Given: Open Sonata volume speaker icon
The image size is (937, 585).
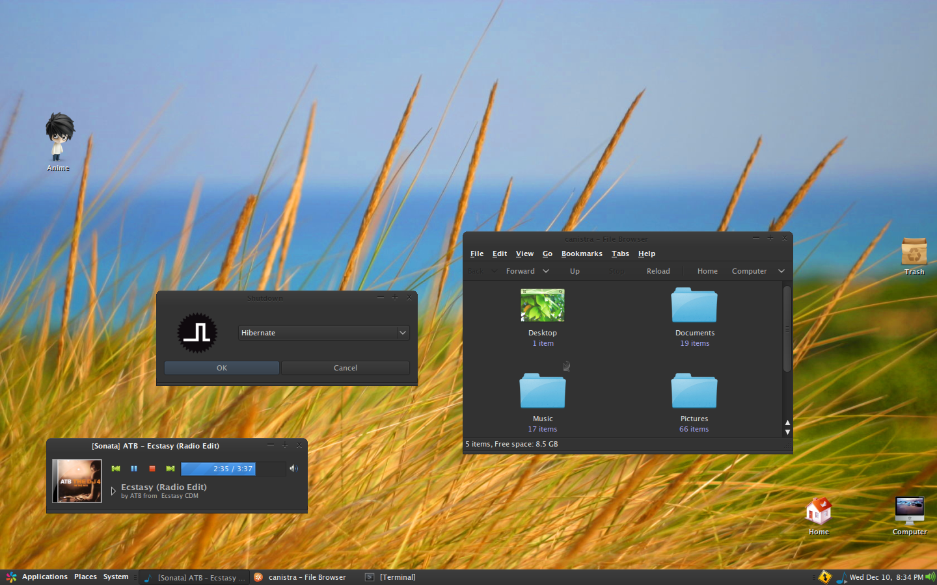Looking at the screenshot, I should click(294, 469).
